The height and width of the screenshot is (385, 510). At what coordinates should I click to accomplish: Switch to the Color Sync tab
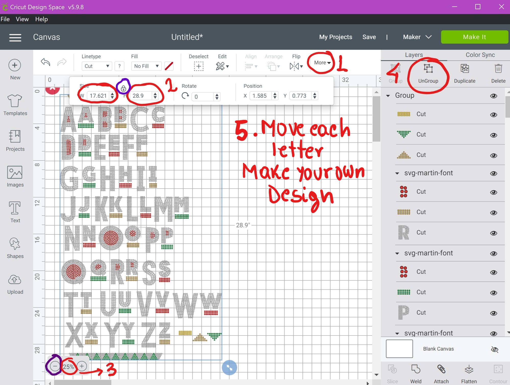pyautogui.click(x=480, y=55)
